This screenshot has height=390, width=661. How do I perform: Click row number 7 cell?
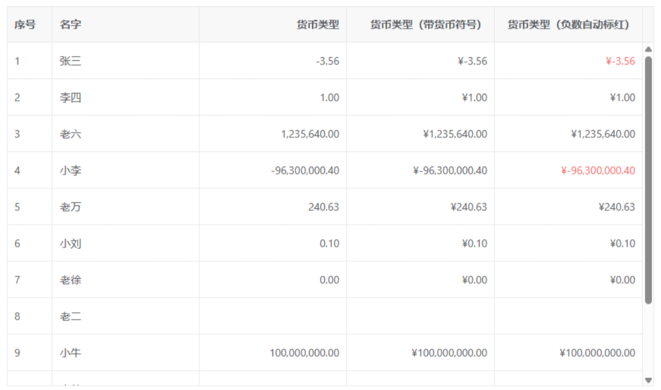pos(30,280)
